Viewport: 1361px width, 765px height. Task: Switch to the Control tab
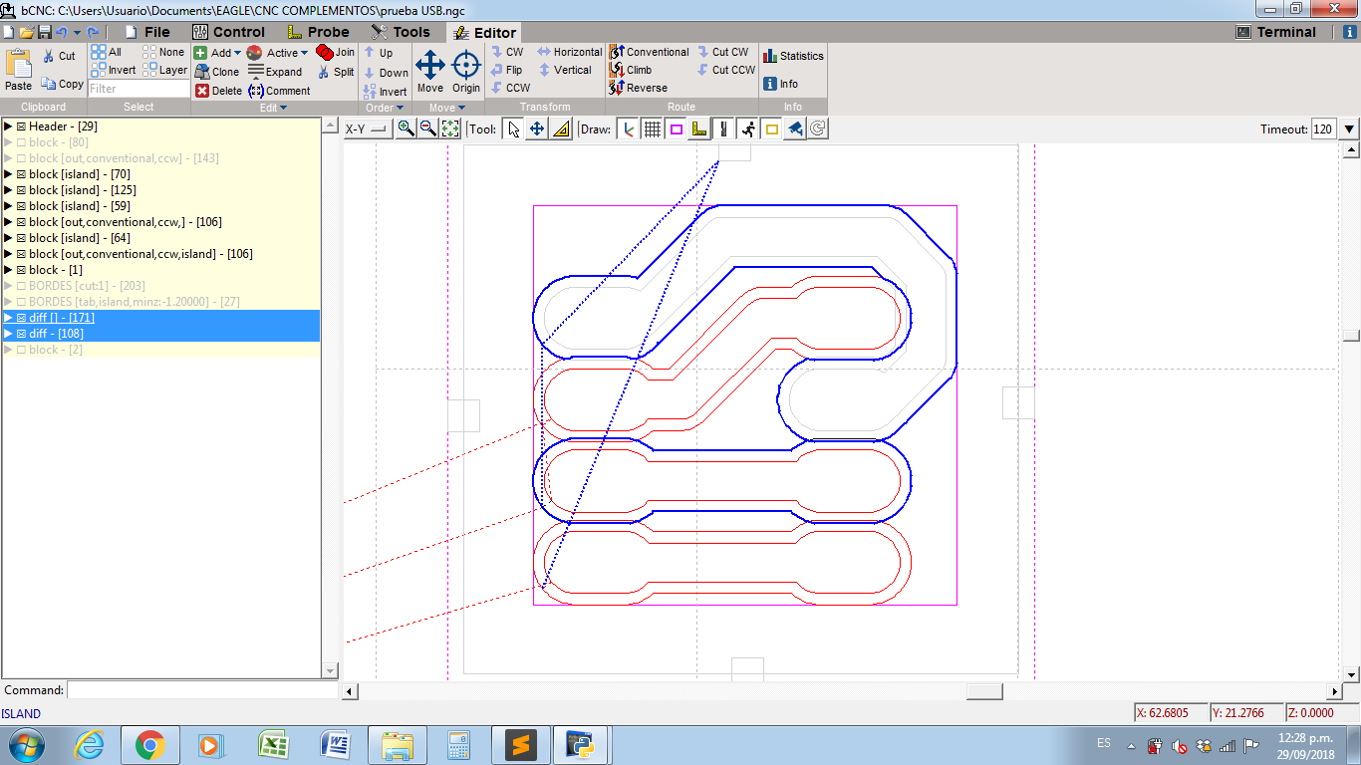[230, 32]
